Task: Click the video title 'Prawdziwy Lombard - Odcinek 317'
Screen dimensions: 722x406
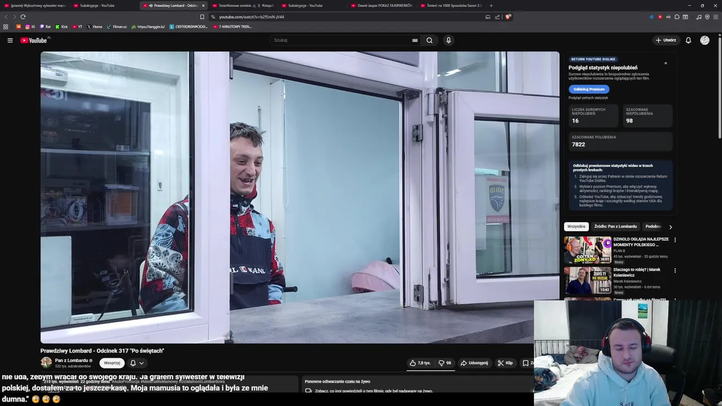Action: pyautogui.click(x=102, y=351)
